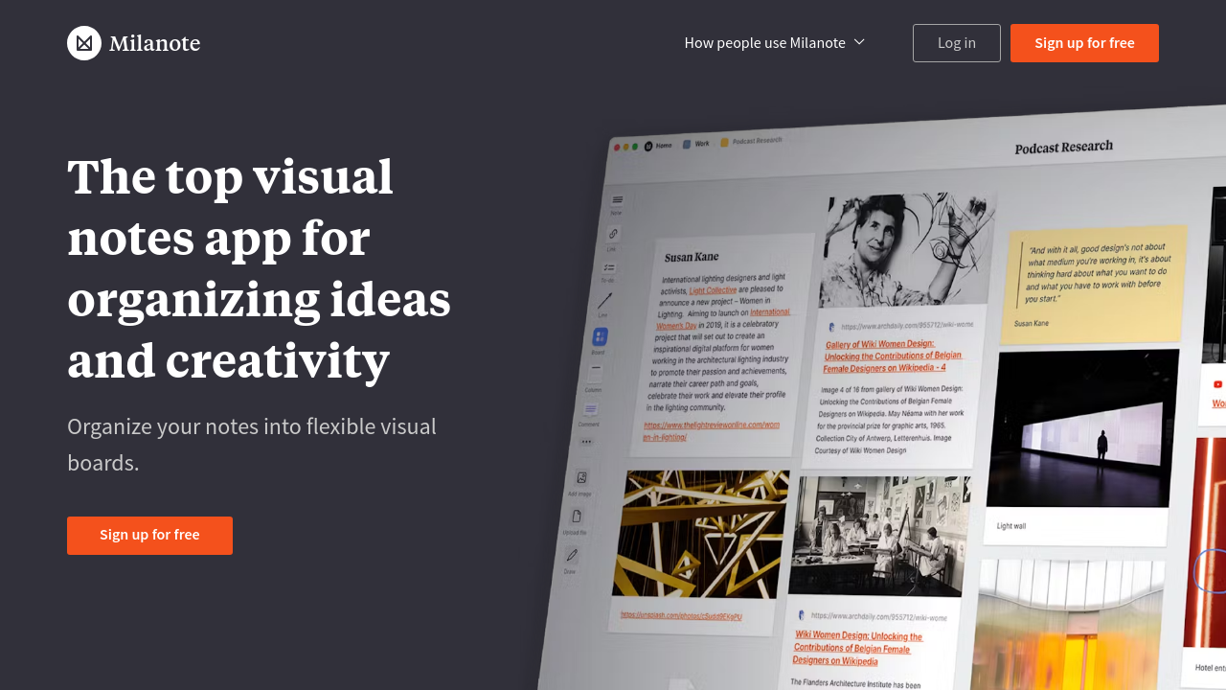Expand How people use Milanote dropdown
Image resolution: width=1226 pixels, height=690 pixels.
764,43
